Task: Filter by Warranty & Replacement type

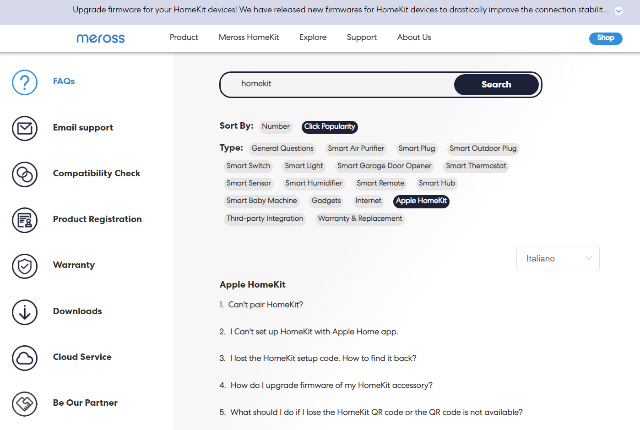Action: click(x=360, y=219)
